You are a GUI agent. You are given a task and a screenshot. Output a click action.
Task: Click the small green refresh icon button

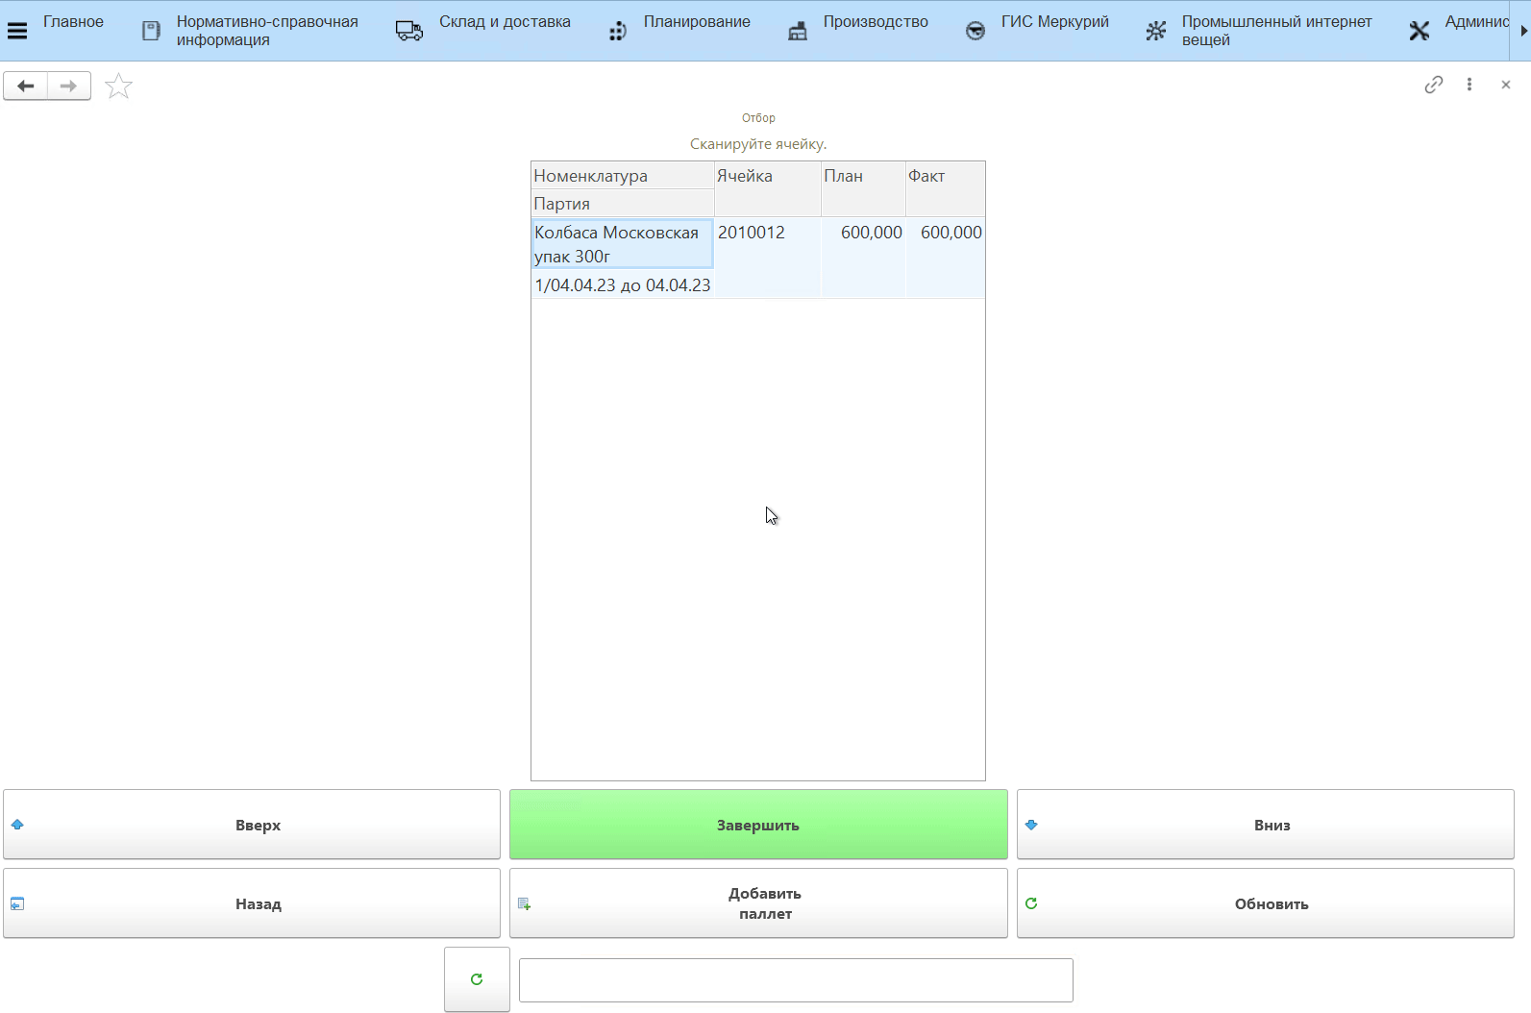477,979
